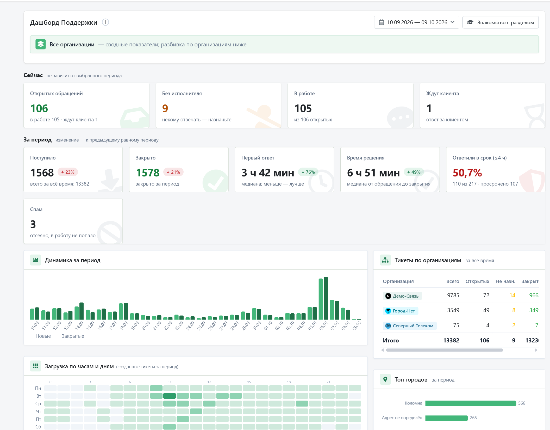Click the graduation cap icon

470,22
